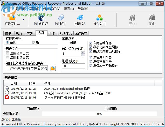Screen dimensions: 165x127
Task: Select log entry 'OS 版本: Windows NT/2000/XP'
Action: (x=78, y=93)
